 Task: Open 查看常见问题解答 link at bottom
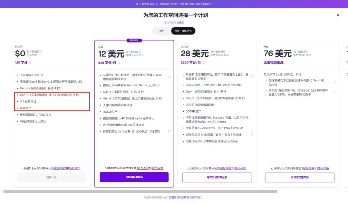pos(179,197)
